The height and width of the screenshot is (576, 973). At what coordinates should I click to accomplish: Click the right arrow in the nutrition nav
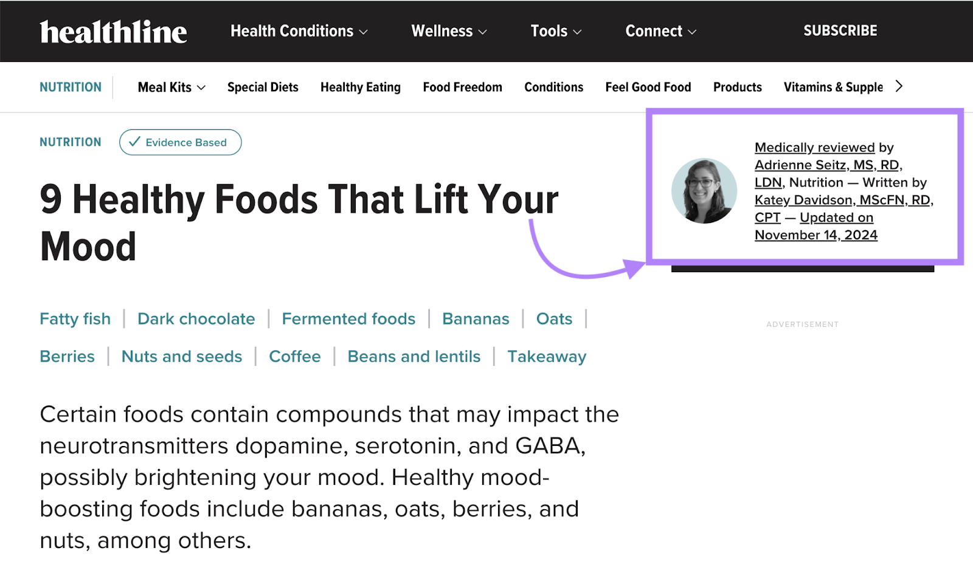(x=899, y=86)
